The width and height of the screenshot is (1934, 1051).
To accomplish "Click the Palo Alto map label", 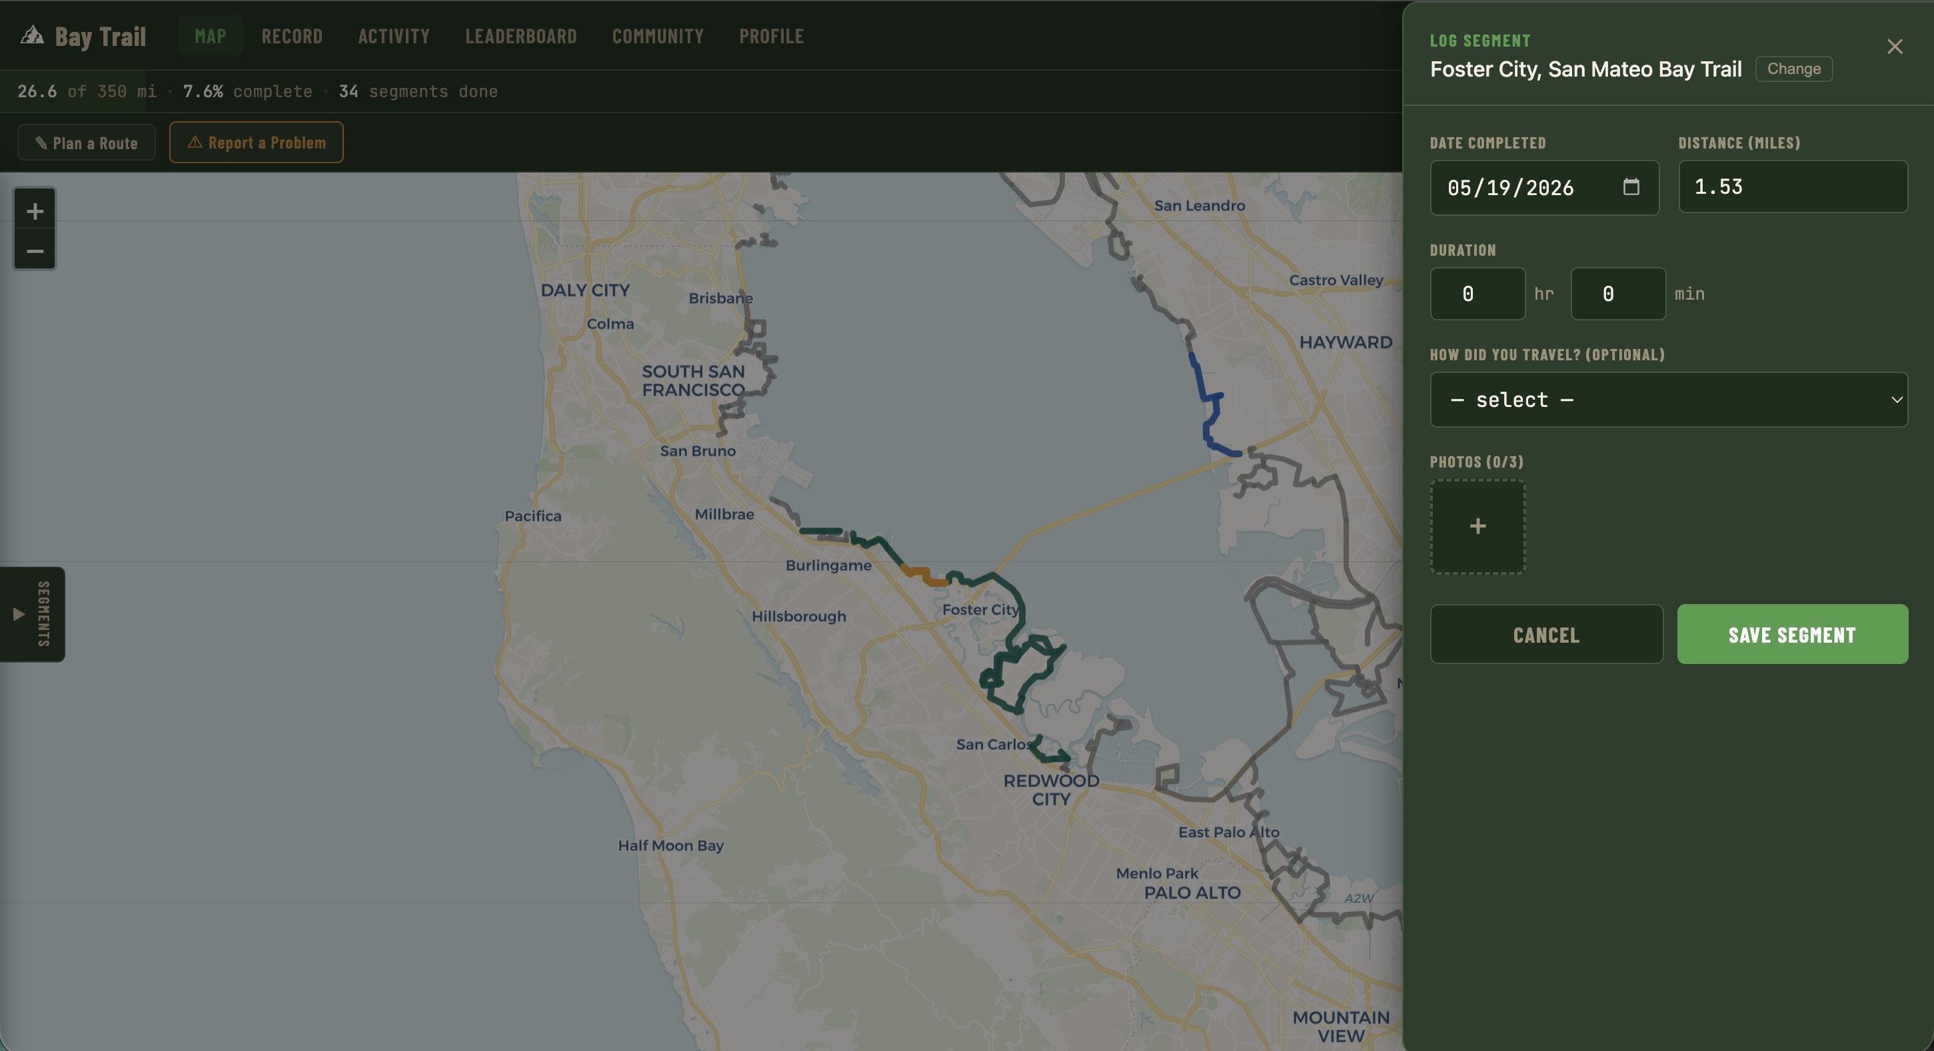I will (1192, 892).
